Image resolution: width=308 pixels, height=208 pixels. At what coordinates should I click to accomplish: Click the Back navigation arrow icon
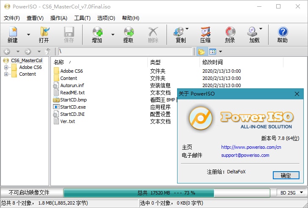[7, 52]
